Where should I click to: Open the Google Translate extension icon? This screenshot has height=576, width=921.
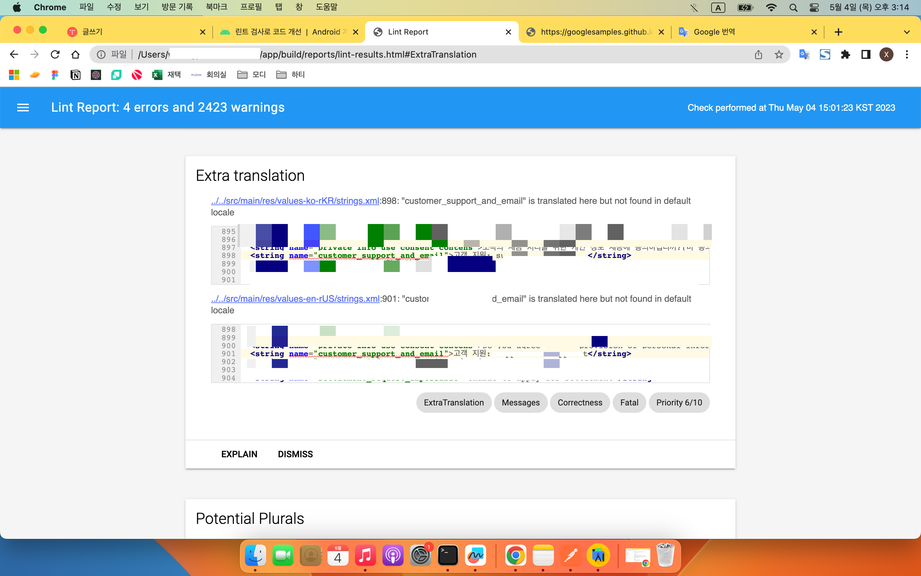[x=804, y=54]
